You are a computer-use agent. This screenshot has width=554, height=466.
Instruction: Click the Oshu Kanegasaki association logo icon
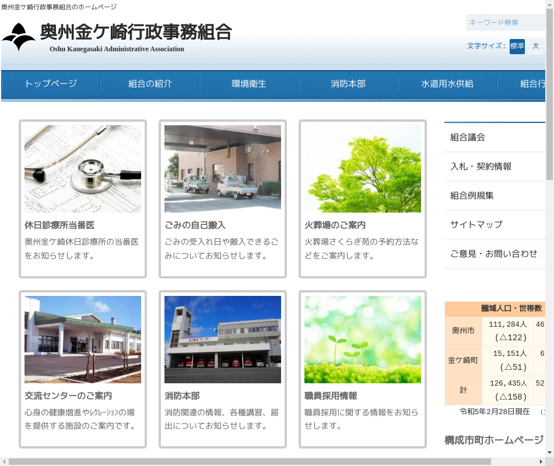19,37
